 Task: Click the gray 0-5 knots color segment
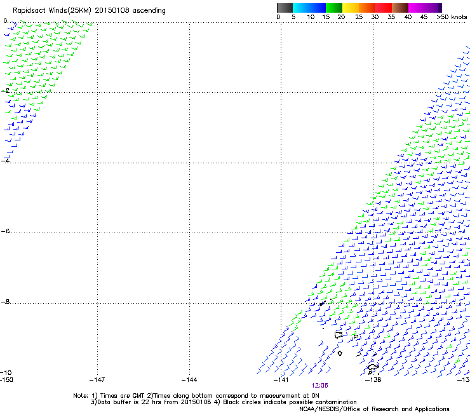285,8
